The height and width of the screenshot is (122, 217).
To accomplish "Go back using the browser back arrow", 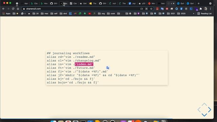I will pos(3,9).
